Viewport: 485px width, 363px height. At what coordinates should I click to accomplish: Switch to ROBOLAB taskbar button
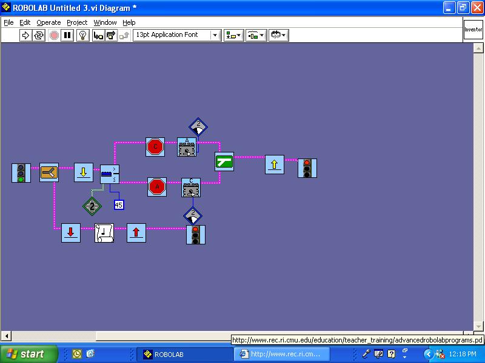184,354
